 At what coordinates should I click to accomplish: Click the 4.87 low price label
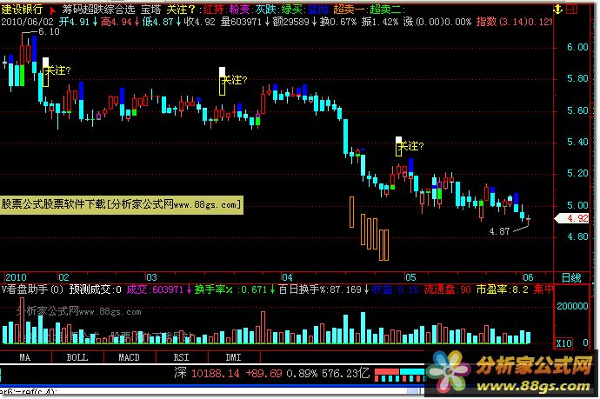coord(500,232)
